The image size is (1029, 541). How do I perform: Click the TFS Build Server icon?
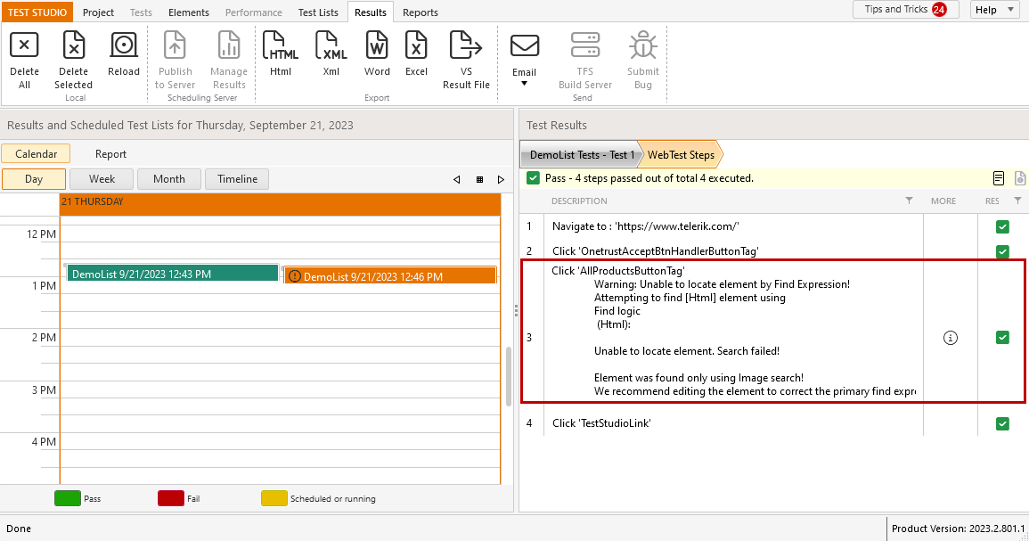coord(584,45)
